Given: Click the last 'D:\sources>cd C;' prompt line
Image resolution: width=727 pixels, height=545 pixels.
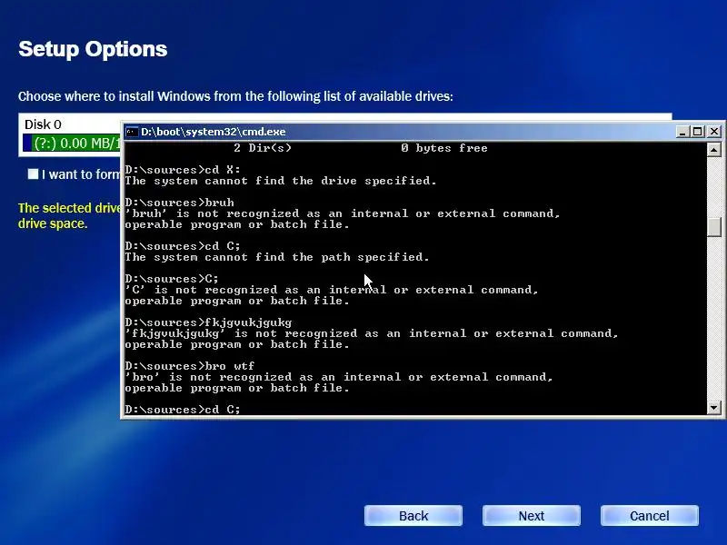Looking at the screenshot, I should tap(183, 410).
